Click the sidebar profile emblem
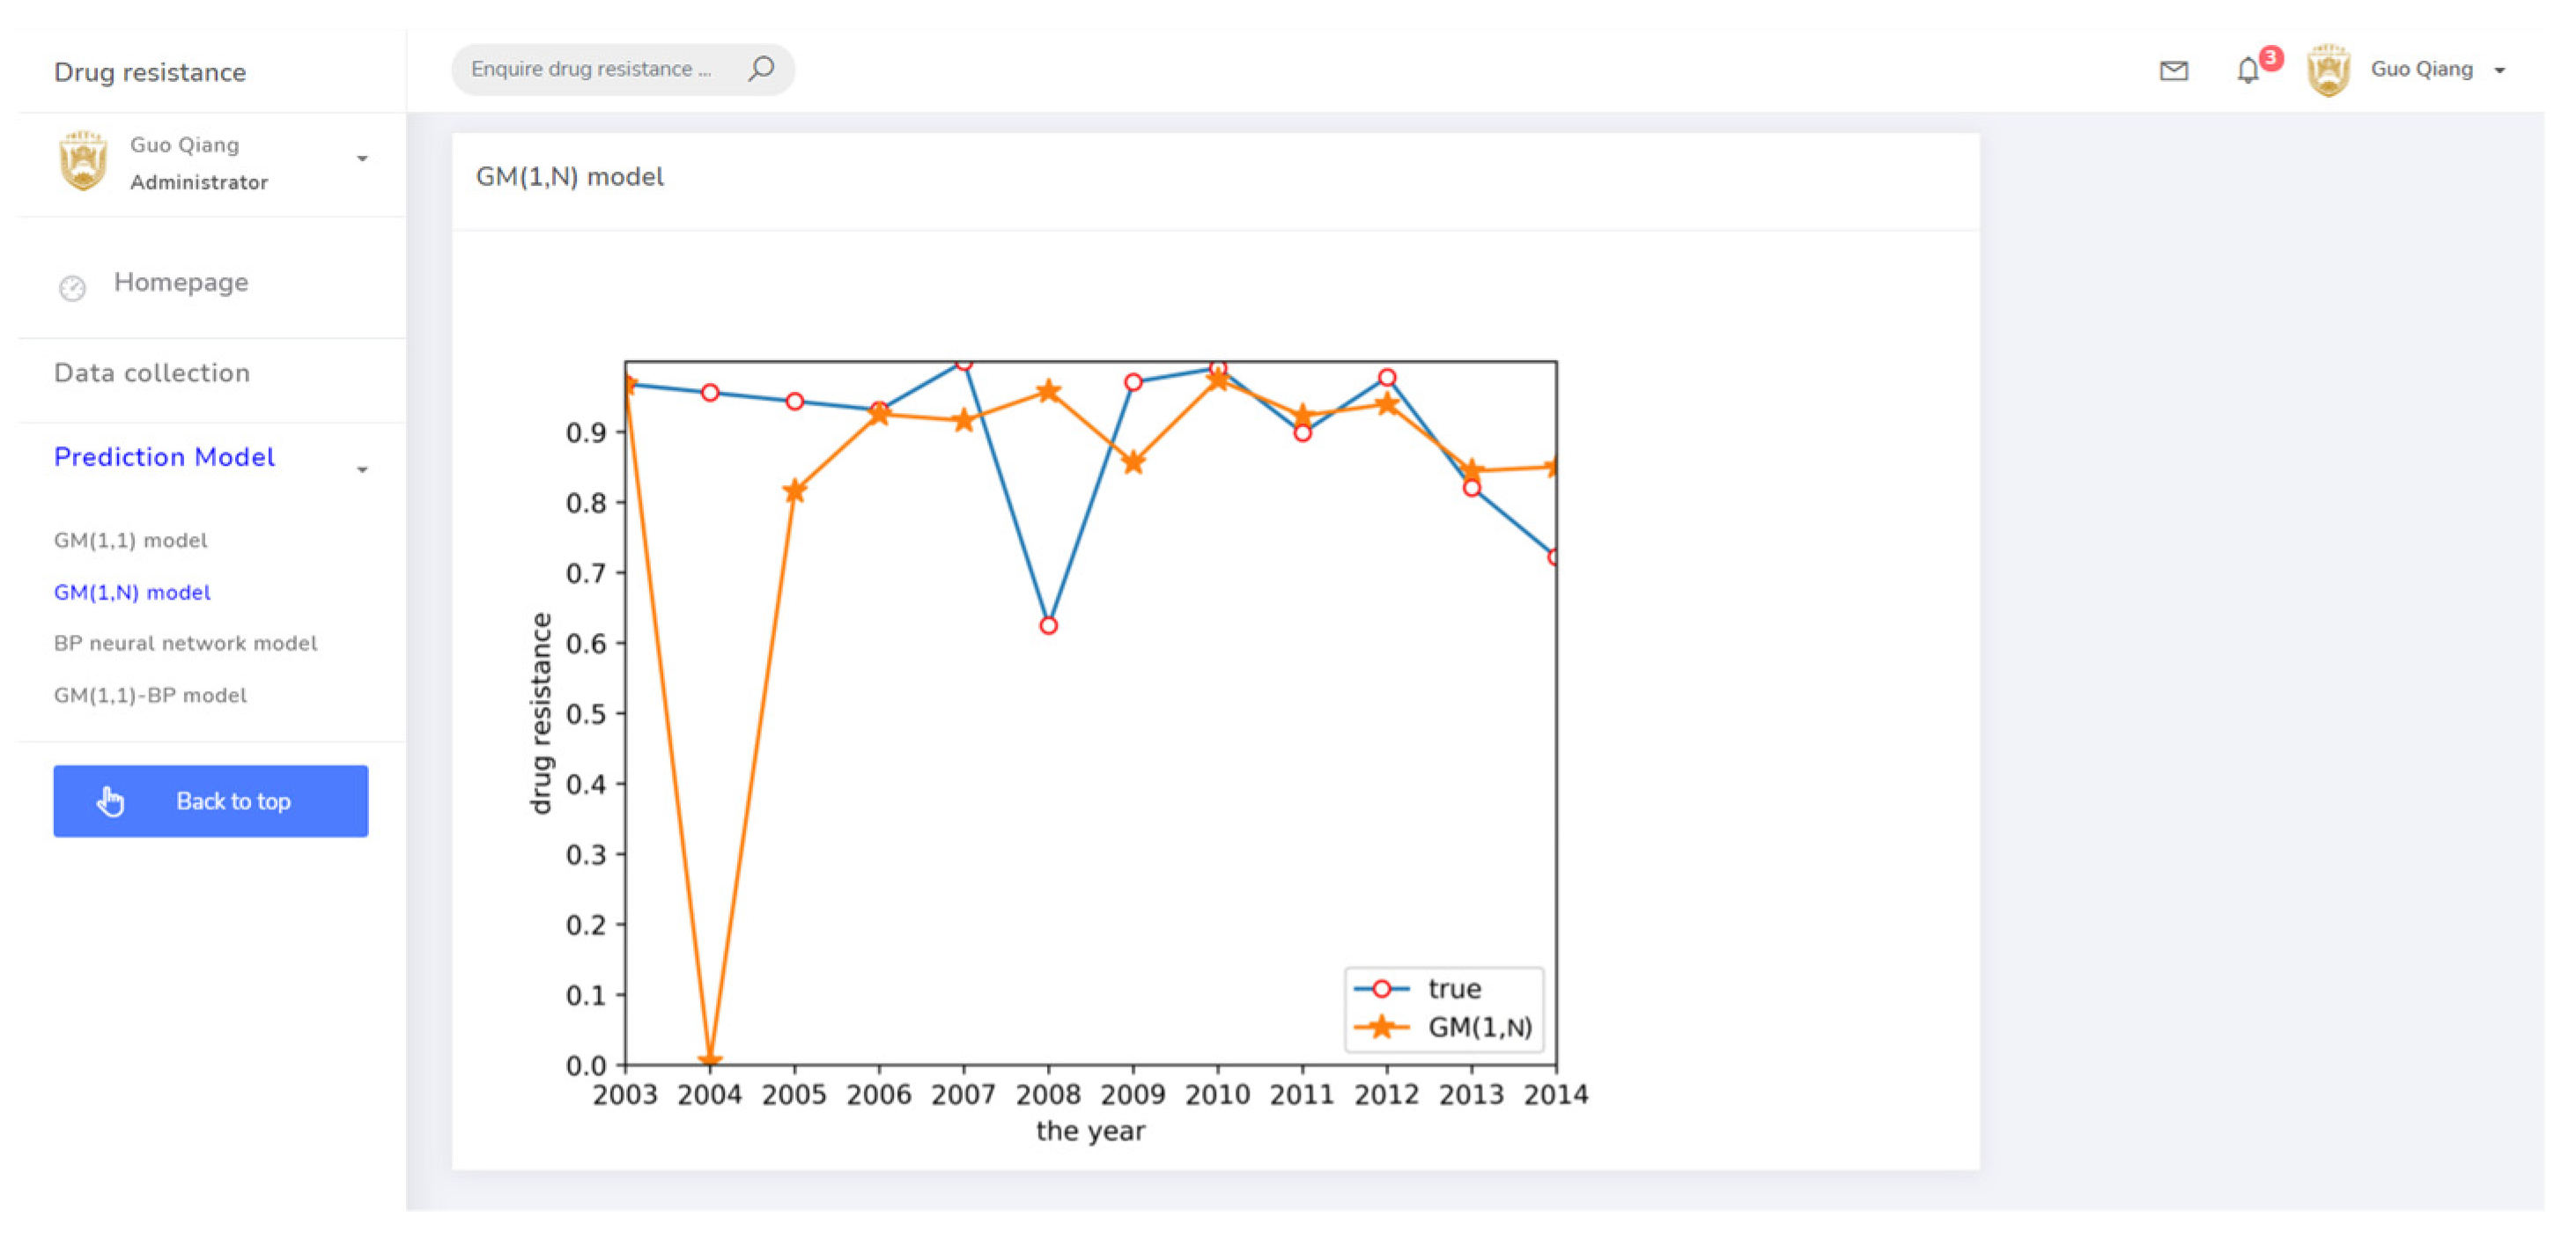 pos(83,161)
